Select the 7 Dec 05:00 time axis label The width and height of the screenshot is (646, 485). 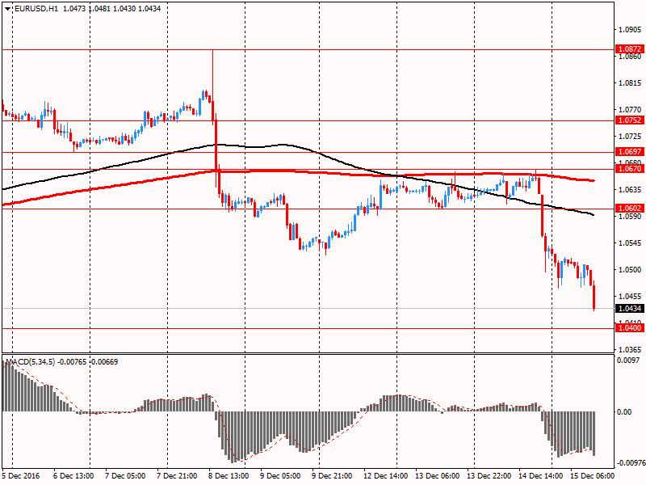(125, 476)
